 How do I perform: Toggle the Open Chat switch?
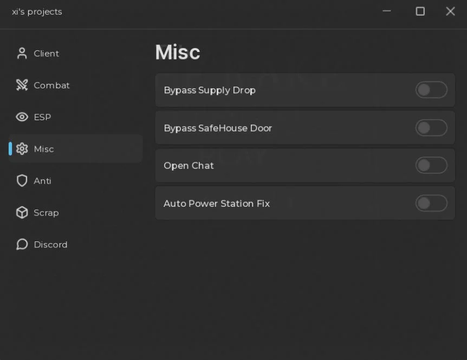pyautogui.click(x=431, y=165)
